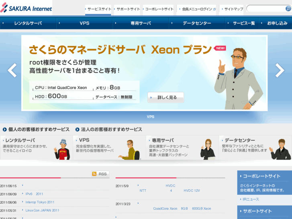292x219 pixels.
Task: Switch to 個人のお客様おすすめサービス
Action: tap(39, 129)
